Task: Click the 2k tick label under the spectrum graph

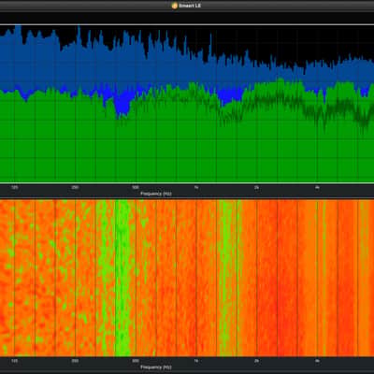Action: (257, 187)
